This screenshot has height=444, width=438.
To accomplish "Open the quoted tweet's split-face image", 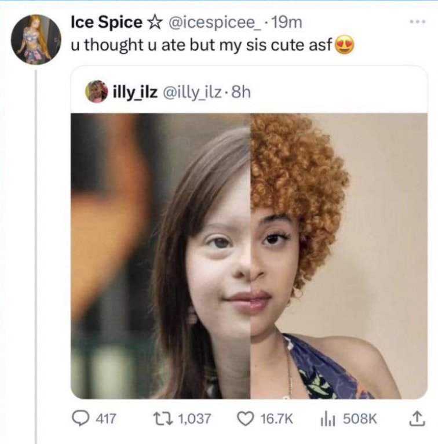I will point(249,256).
